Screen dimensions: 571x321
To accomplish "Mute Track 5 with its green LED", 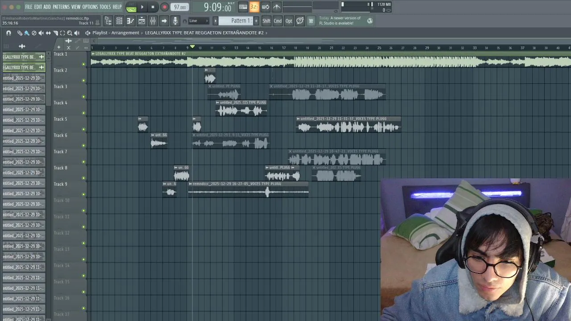I will [x=83, y=129].
